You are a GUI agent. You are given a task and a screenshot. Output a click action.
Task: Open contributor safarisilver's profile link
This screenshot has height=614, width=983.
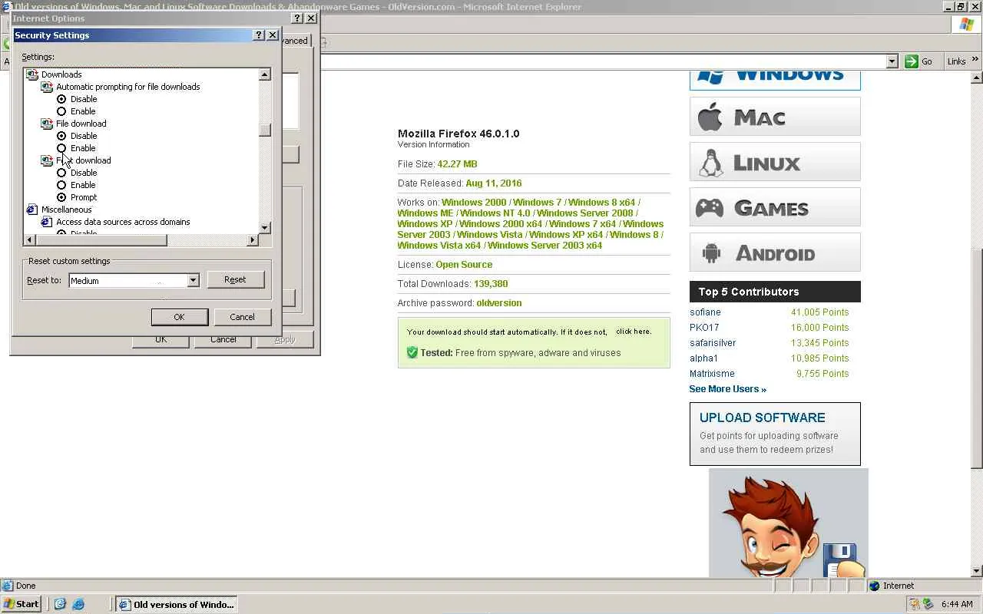click(713, 343)
